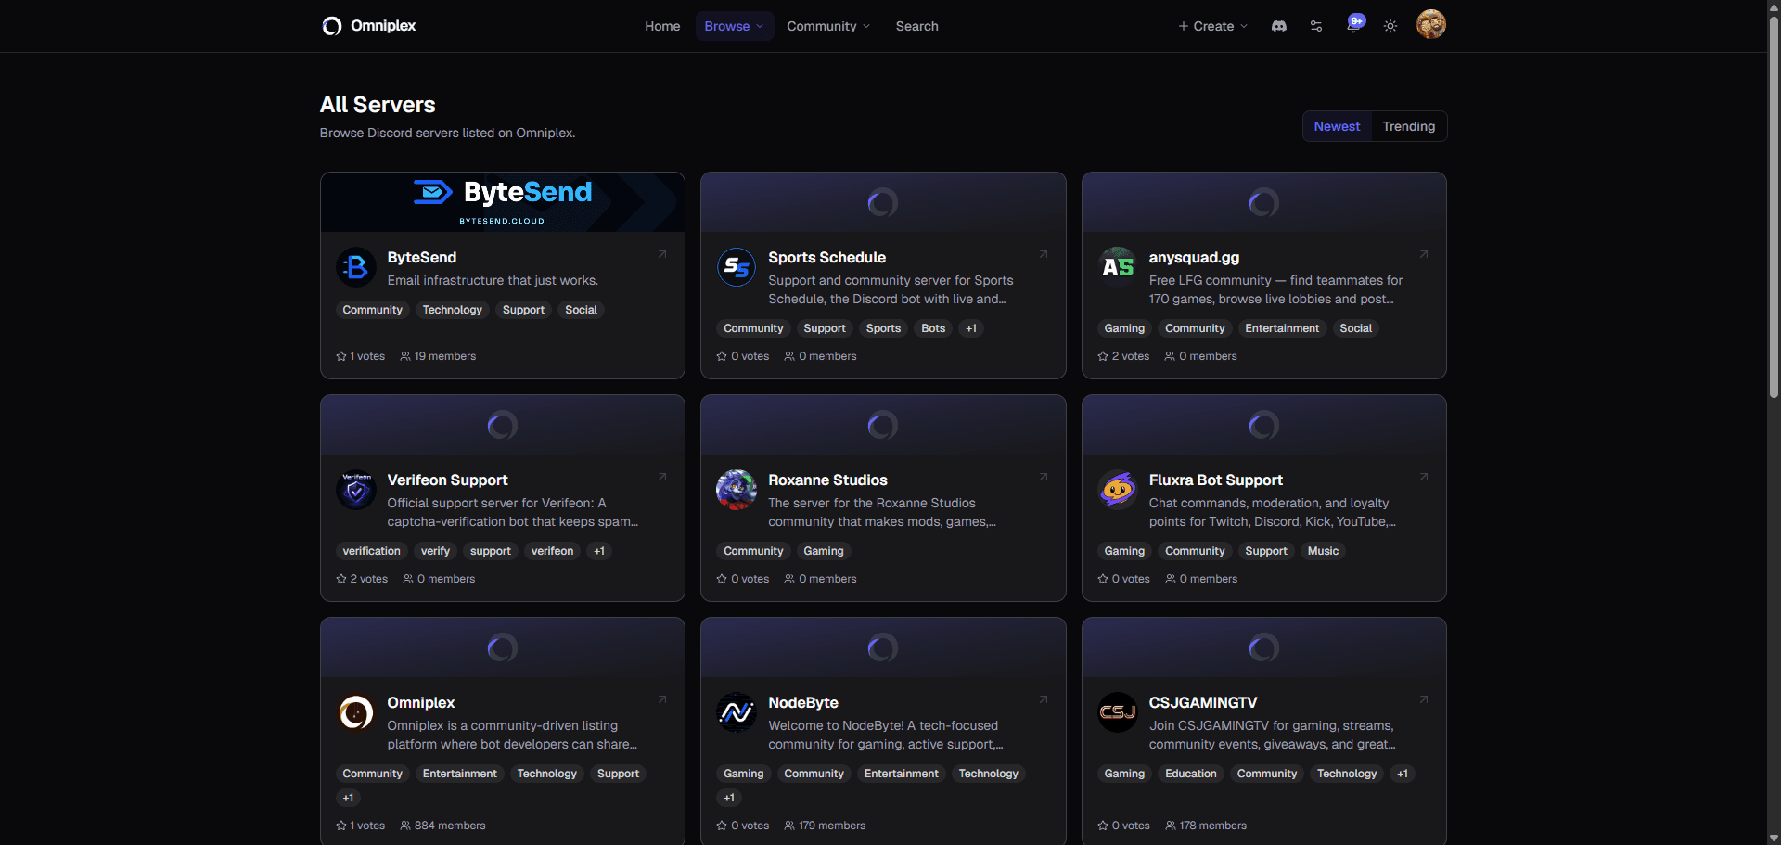This screenshot has height=845, width=1781.
Task: Click the anysquad.gg AS server avatar
Action: (x=1118, y=267)
